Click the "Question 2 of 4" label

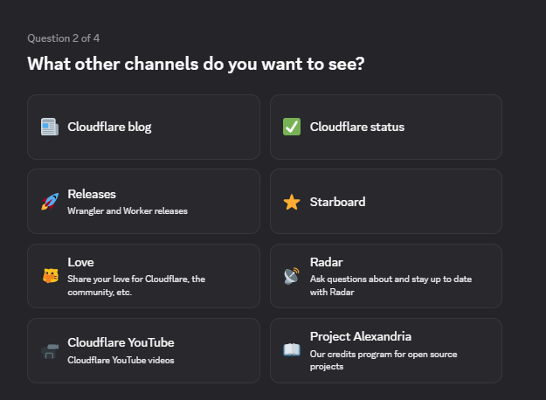click(x=64, y=38)
